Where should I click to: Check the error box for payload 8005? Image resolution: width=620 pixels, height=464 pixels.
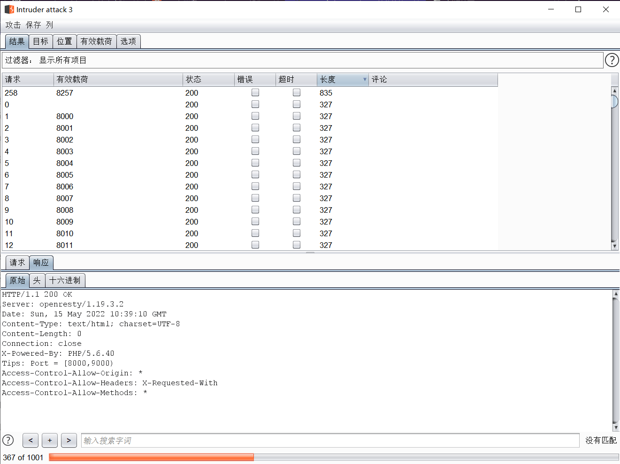(x=255, y=175)
